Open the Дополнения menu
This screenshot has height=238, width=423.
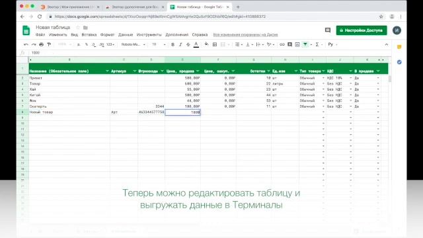[x=177, y=35]
